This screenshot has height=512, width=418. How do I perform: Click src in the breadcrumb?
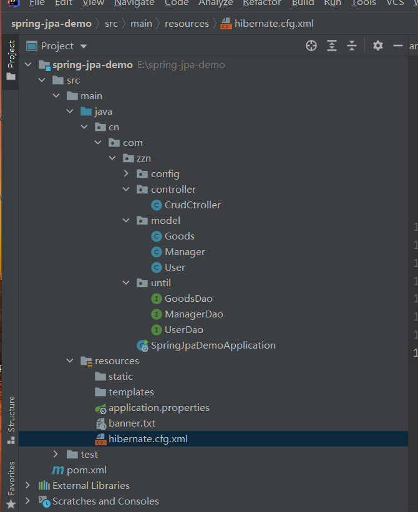[x=111, y=24]
